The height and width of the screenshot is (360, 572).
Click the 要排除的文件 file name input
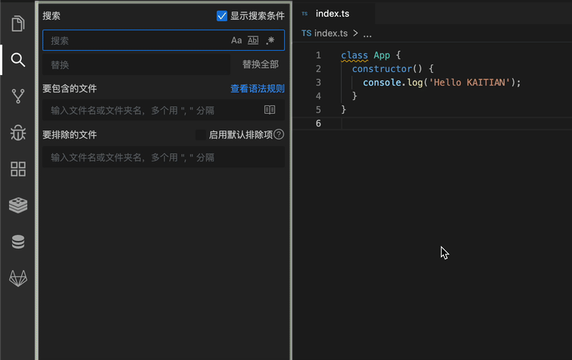[164, 157]
